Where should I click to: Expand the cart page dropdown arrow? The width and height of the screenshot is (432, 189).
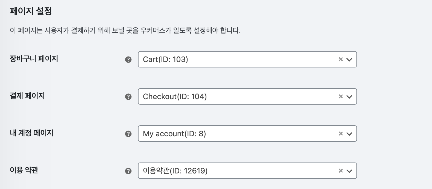[x=349, y=60]
